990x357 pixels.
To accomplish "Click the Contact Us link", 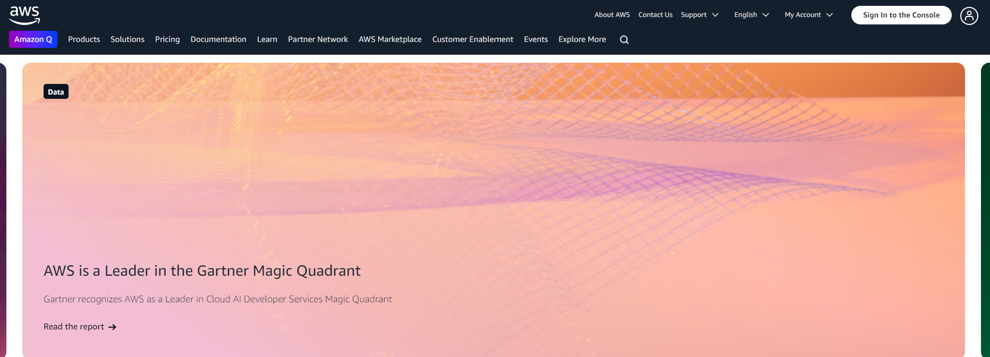I will click(655, 15).
